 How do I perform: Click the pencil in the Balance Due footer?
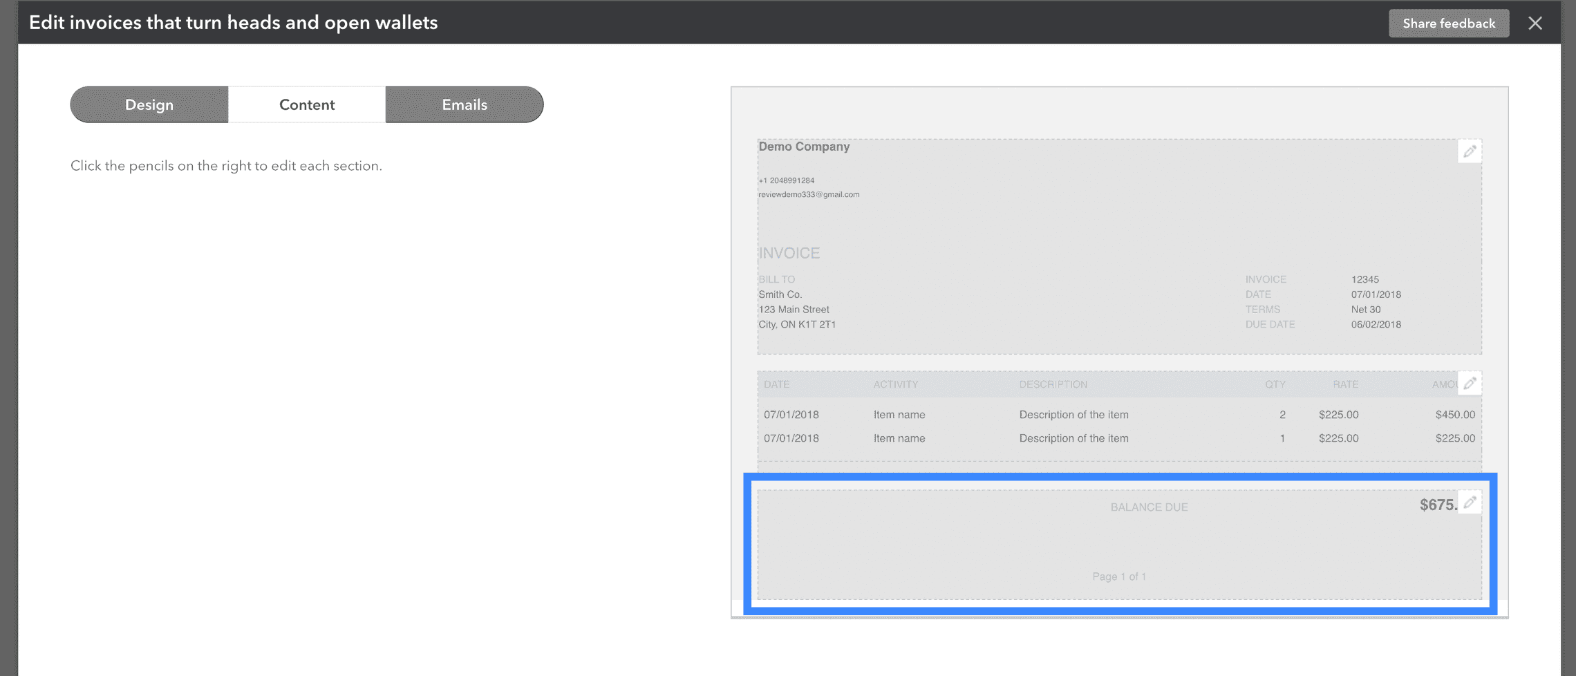click(x=1469, y=503)
